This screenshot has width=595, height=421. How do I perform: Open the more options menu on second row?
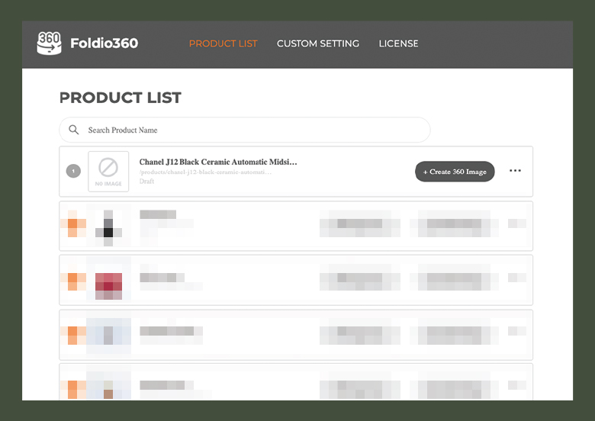coord(517,223)
